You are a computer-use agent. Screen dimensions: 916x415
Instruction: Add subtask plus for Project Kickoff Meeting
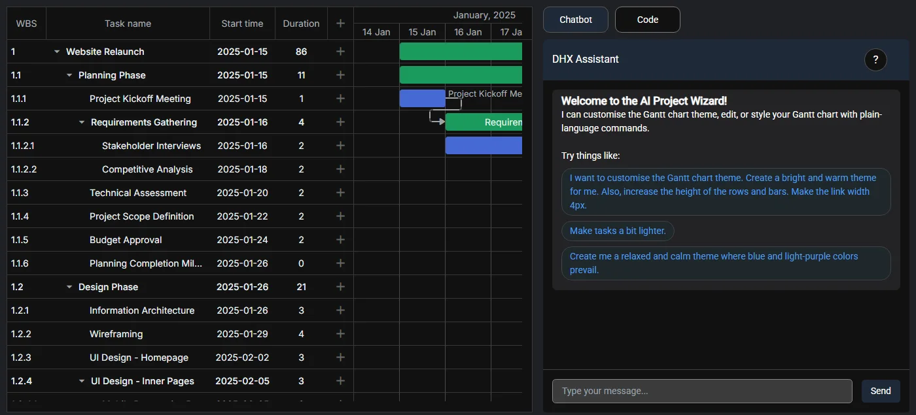click(x=340, y=99)
